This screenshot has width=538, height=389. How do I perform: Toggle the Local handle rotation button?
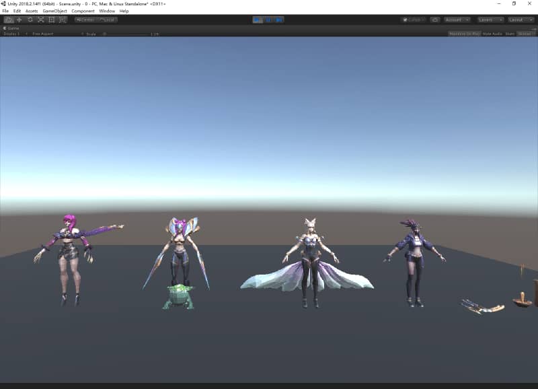(x=107, y=20)
